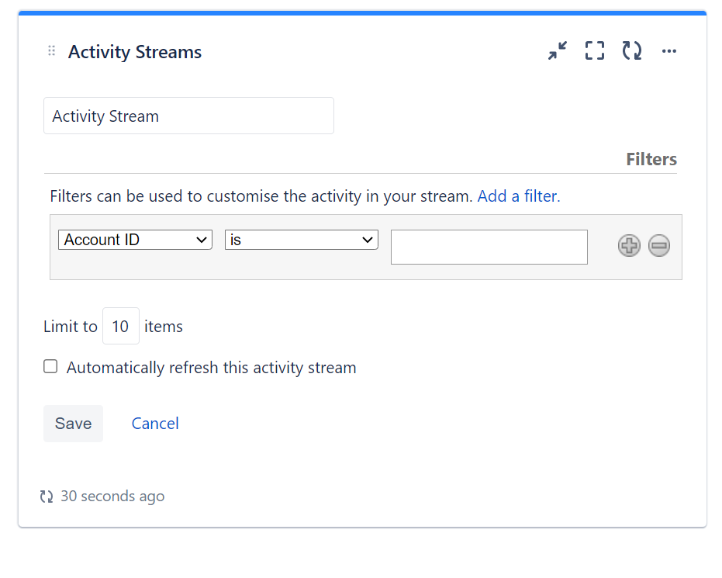Cancel the activity stream configuration
This screenshot has height=578, width=722.
tap(154, 423)
